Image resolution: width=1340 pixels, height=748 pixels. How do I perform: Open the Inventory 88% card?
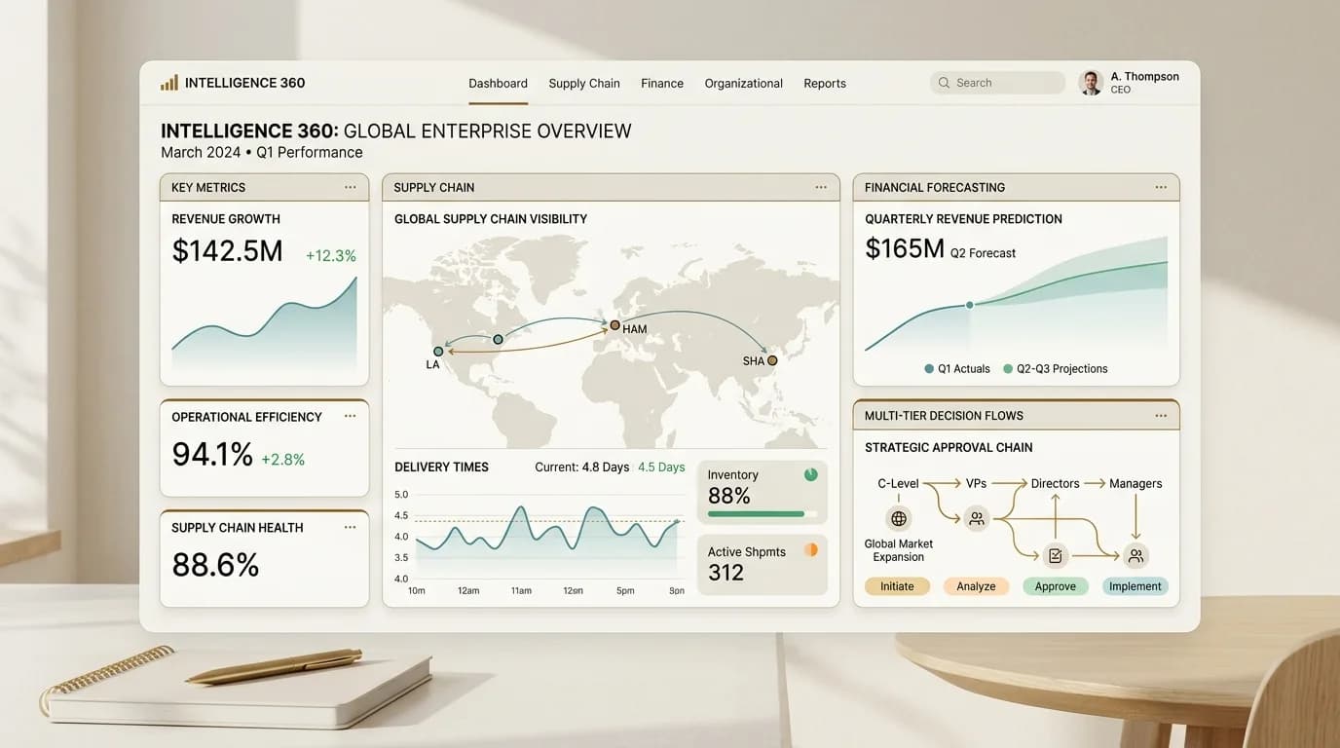[763, 493]
